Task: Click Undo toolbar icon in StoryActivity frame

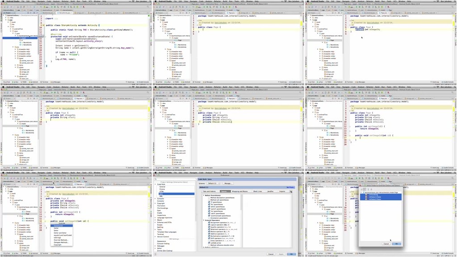Action: 11,7
